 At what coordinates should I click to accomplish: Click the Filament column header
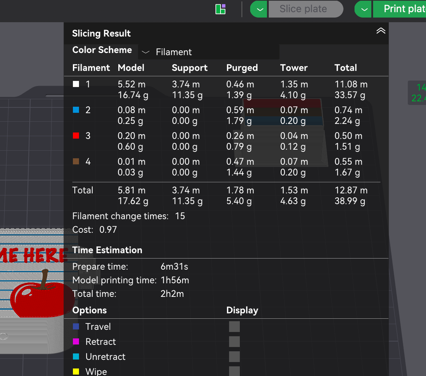pyautogui.click(x=91, y=68)
